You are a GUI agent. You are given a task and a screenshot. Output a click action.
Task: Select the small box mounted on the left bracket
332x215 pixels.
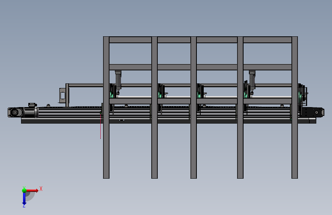pyautogui.click(x=62, y=96)
